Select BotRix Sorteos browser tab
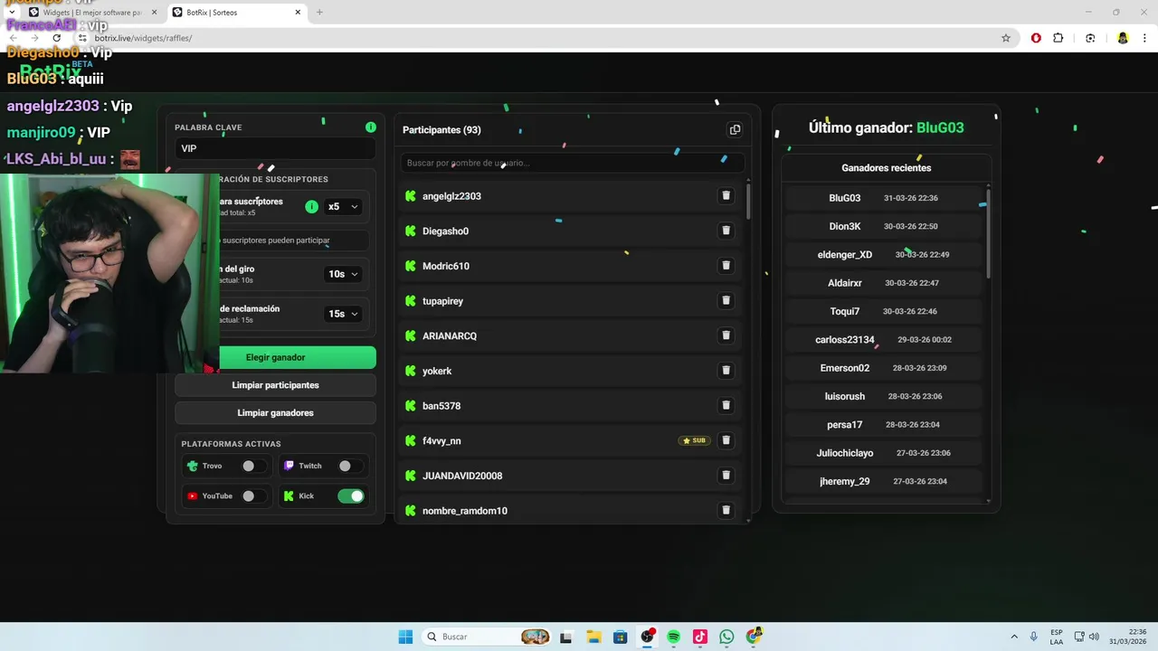This screenshot has width=1158, height=651. (x=237, y=13)
